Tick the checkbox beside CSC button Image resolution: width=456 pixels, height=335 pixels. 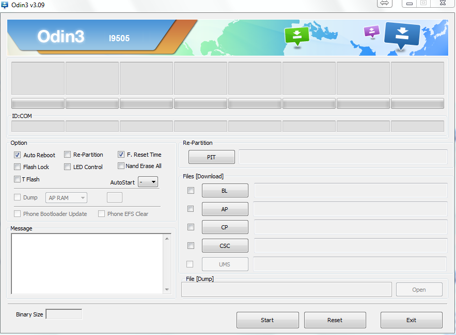point(191,246)
